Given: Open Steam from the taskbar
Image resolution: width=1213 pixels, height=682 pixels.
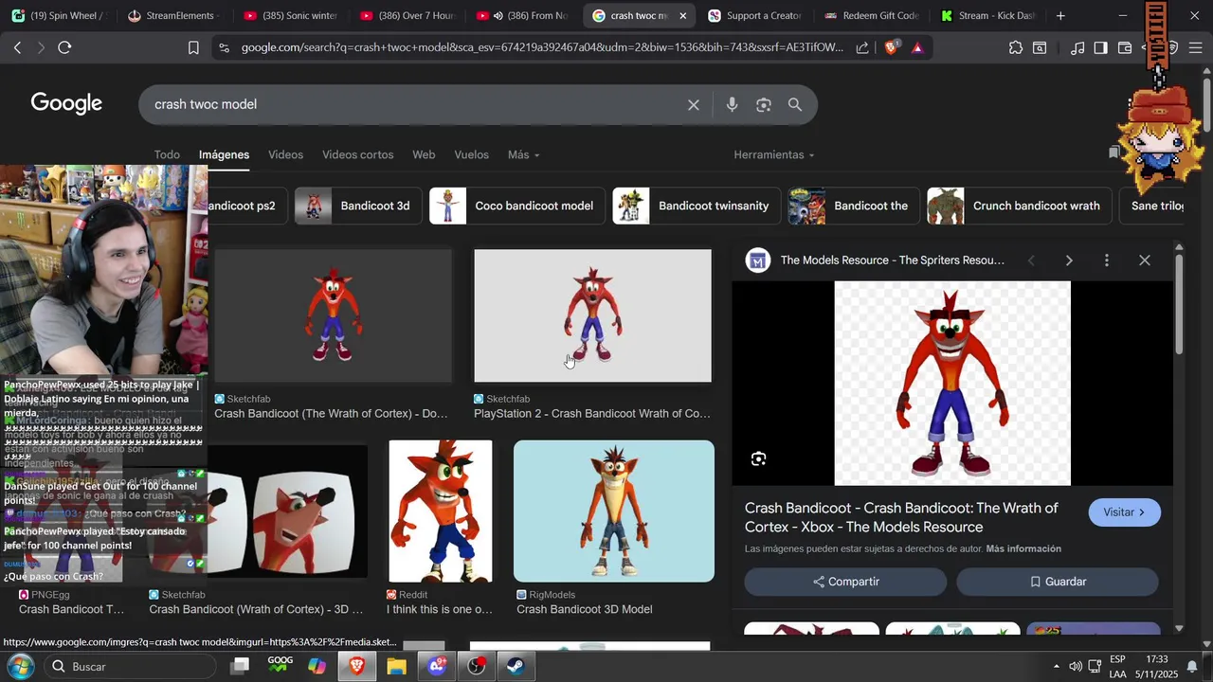Looking at the screenshot, I should 516,666.
